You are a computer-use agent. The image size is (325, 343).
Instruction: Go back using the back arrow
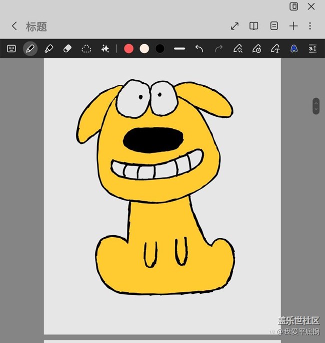(x=14, y=26)
